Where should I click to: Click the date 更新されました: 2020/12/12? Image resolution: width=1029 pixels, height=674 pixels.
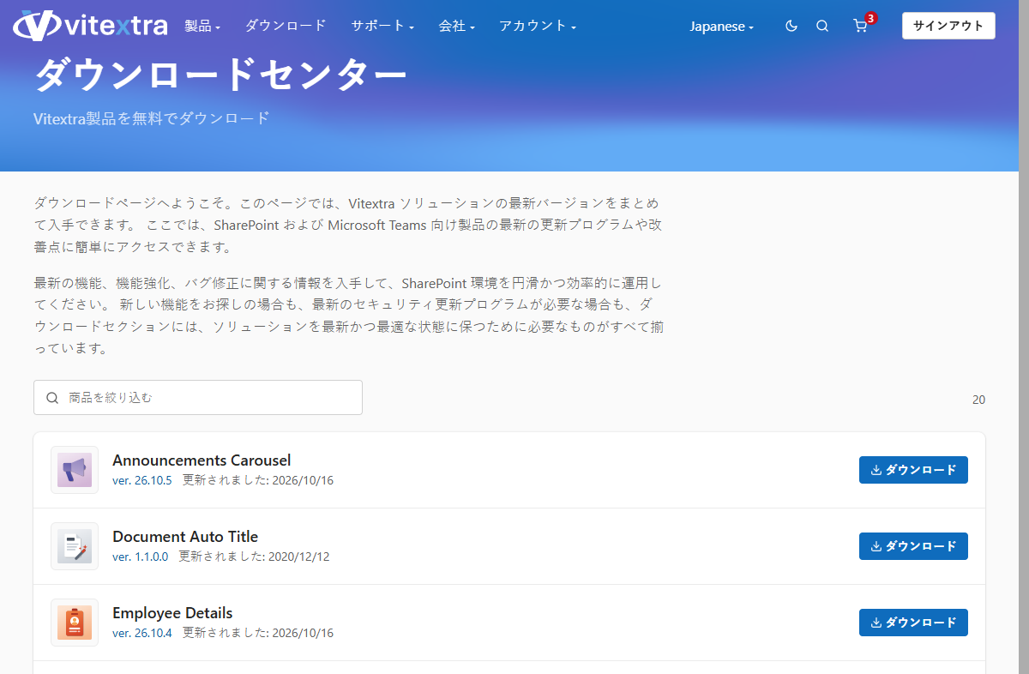point(254,557)
